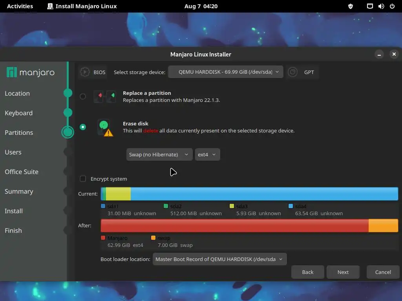Click the BIOS chip icon

click(x=85, y=72)
